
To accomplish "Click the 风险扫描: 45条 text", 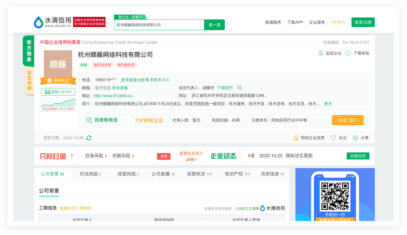I will 226,120.
